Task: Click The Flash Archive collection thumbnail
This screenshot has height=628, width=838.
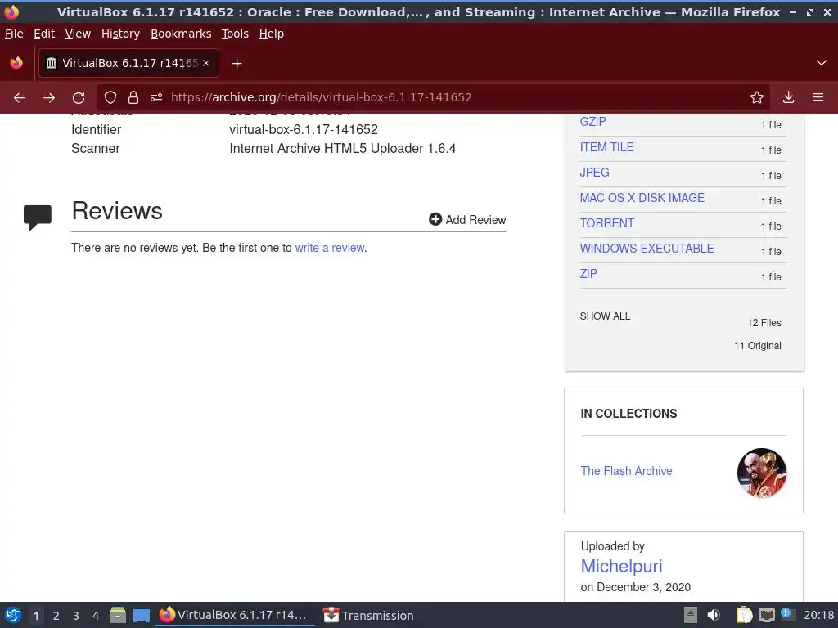Action: [762, 473]
